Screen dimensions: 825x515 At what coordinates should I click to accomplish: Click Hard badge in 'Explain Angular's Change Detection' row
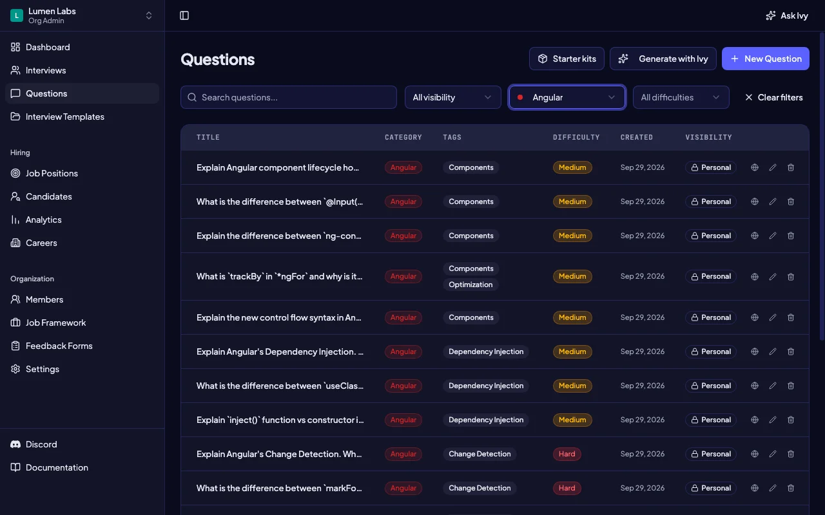click(x=567, y=454)
